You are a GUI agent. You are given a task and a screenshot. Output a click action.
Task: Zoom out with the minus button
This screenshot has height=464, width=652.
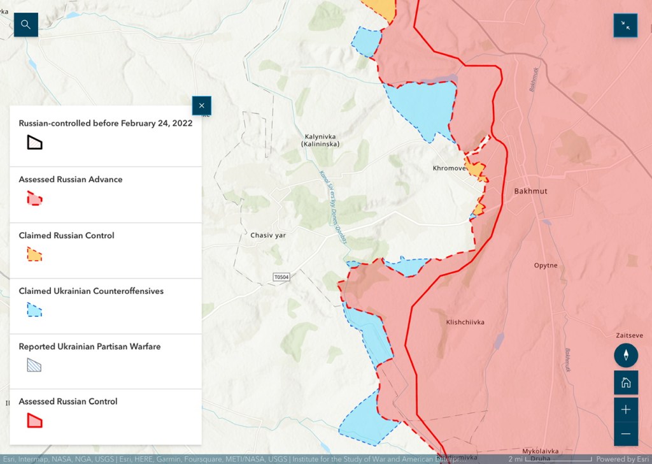click(x=626, y=434)
